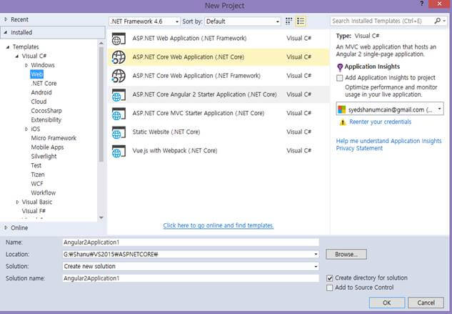Confirm with the OK button

pos(387,303)
